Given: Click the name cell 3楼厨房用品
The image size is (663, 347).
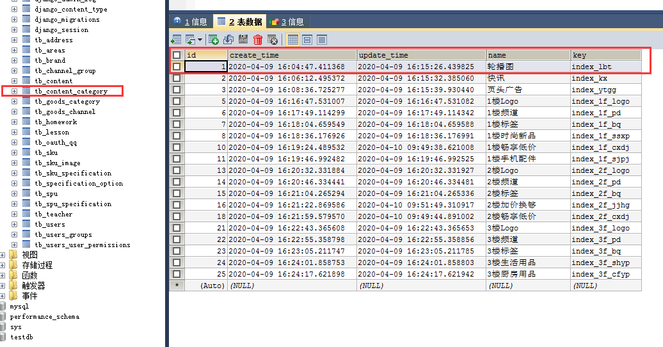Looking at the screenshot, I should click(529, 274).
